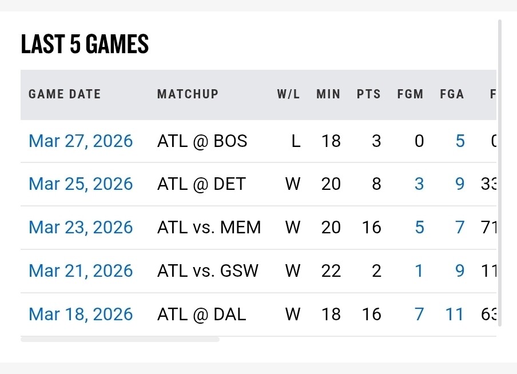Click FGA value 7 for Memphis game

point(460,228)
